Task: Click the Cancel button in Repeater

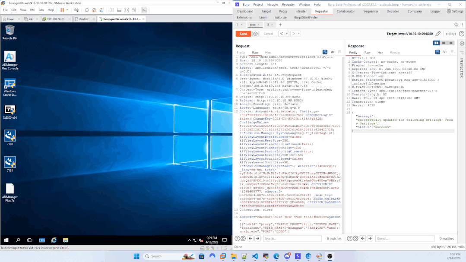Action: pos(268,34)
